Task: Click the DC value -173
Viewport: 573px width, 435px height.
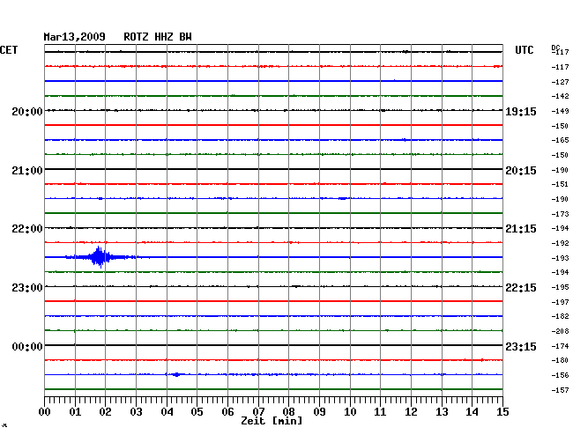Action: (560, 214)
